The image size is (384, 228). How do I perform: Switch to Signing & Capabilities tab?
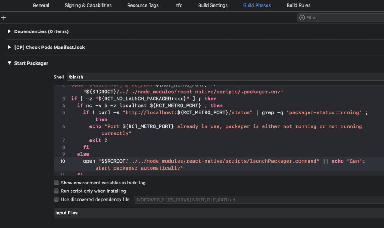click(x=88, y=5)
